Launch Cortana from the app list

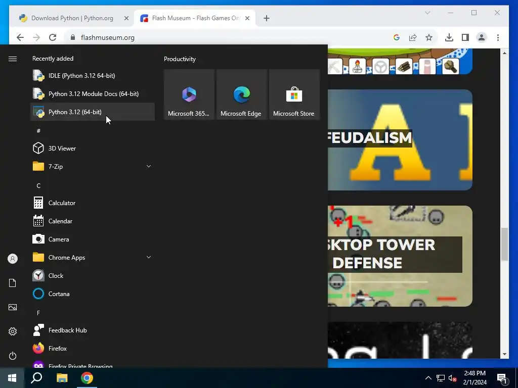93,294
